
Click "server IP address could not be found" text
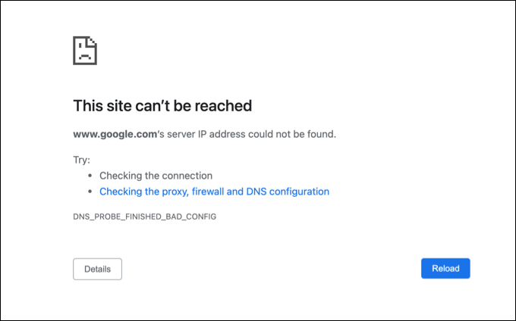pos(249,134)
